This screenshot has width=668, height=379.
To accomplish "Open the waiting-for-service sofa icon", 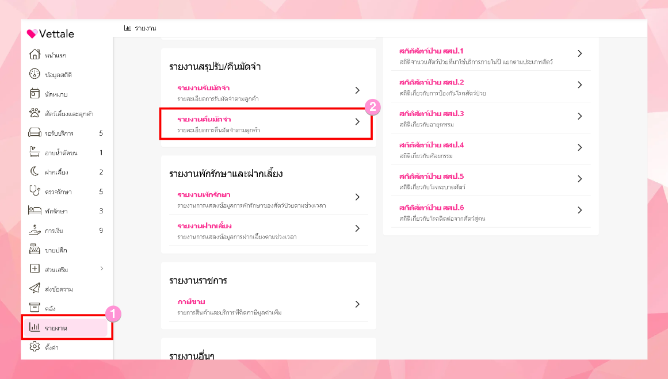I will pos(35,132).
